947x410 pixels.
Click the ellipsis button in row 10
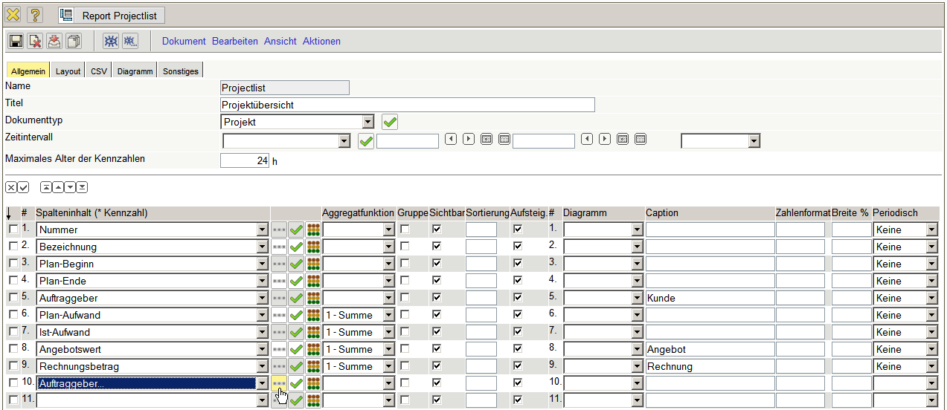[279, 383]
